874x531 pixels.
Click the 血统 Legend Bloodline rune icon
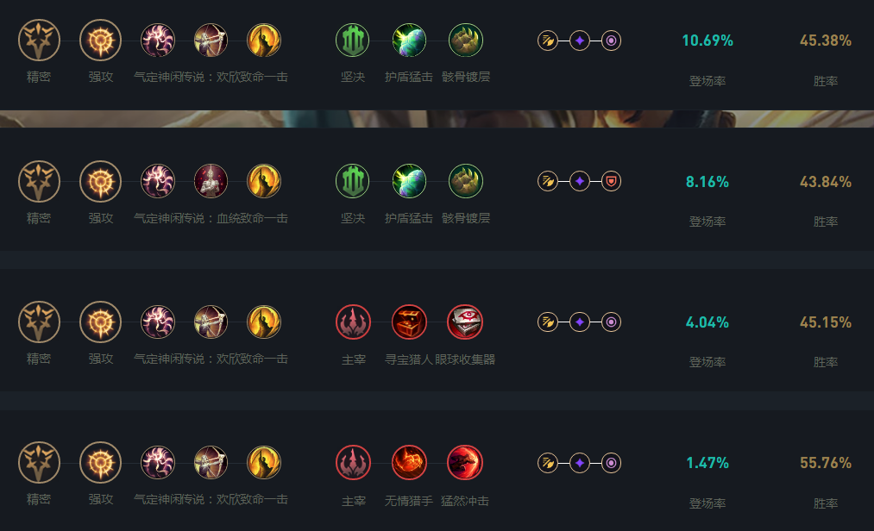(x=211, y=181)
